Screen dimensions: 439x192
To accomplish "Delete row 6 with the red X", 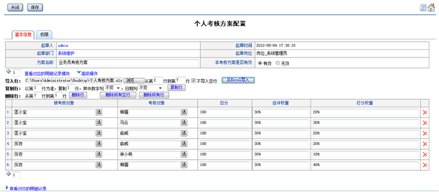I will 425,165.
